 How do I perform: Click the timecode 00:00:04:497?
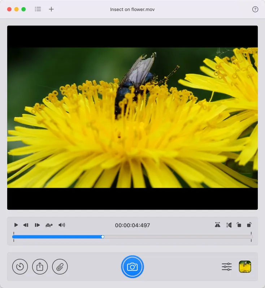132,225
